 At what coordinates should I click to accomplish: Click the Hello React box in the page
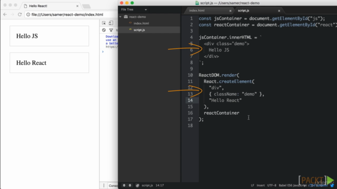[x=49, y=63]
